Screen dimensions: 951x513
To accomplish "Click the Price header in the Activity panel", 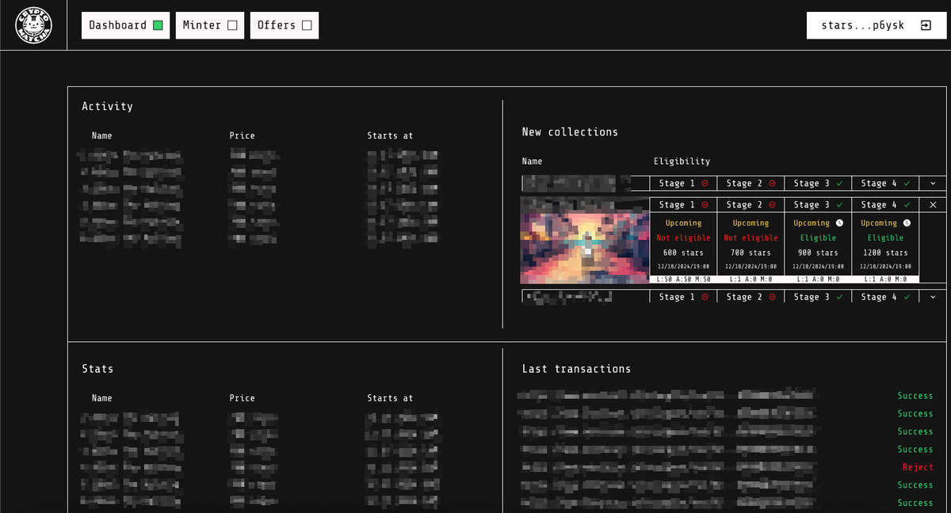I will point(243,135).
